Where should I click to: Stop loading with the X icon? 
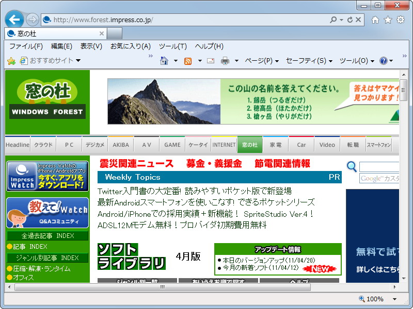tap(358, 20)
